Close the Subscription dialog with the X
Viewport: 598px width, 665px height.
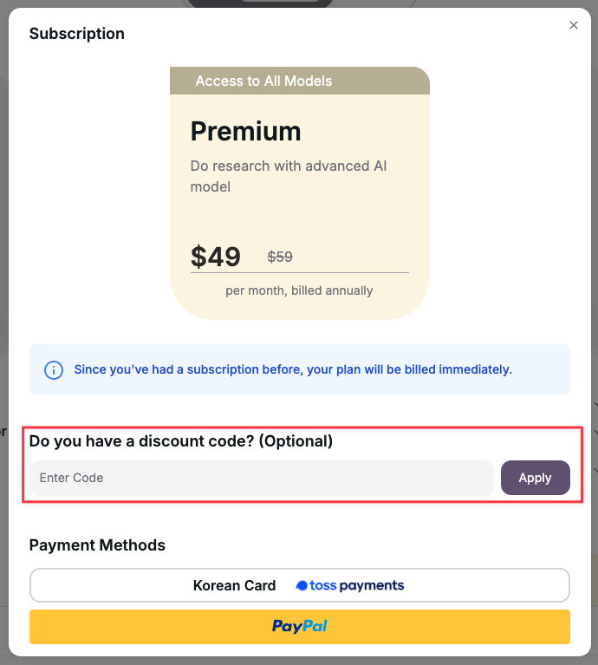click(x=574, y=25)
